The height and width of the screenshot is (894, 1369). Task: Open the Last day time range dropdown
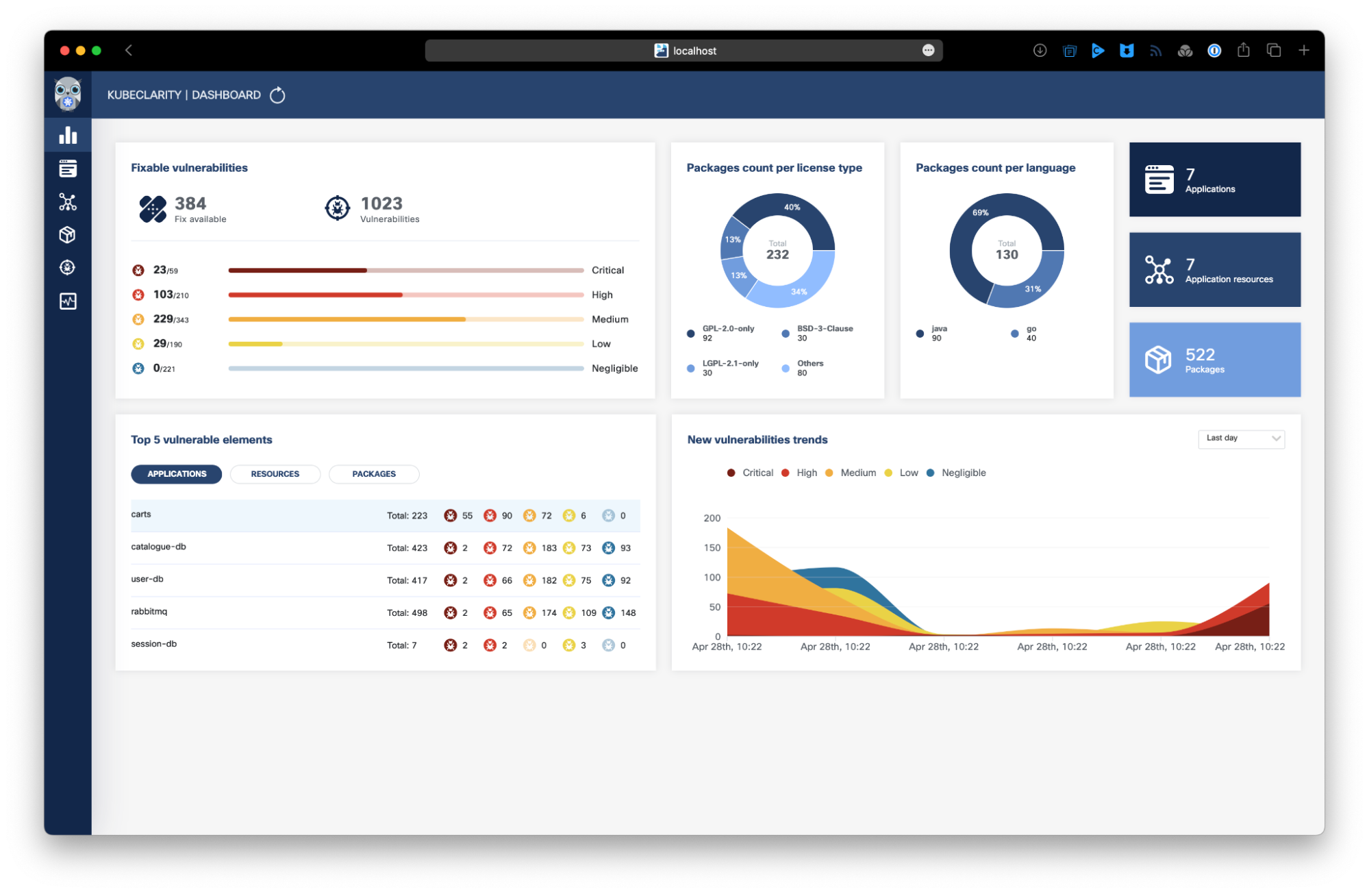tap(1241, 438)
